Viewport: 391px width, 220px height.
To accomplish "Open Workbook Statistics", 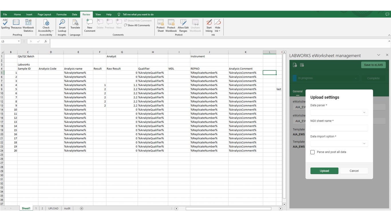I will tap(28, 25).
